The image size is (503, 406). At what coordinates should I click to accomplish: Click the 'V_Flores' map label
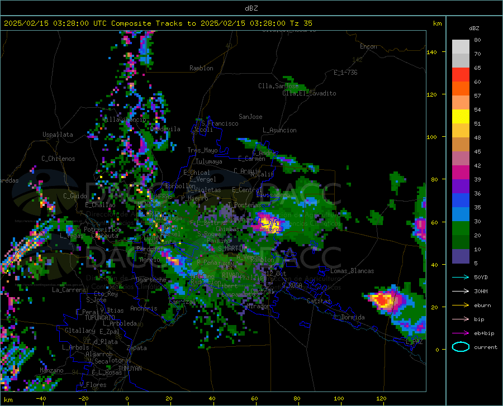pos(93,385)
